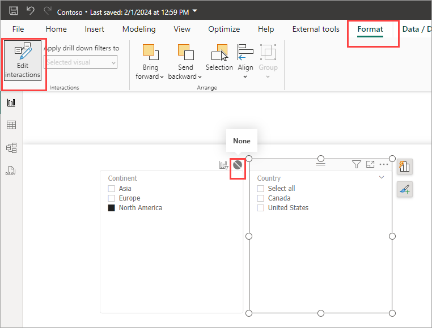Click the Country visual drag grip handle

click(x=321, y=164)
